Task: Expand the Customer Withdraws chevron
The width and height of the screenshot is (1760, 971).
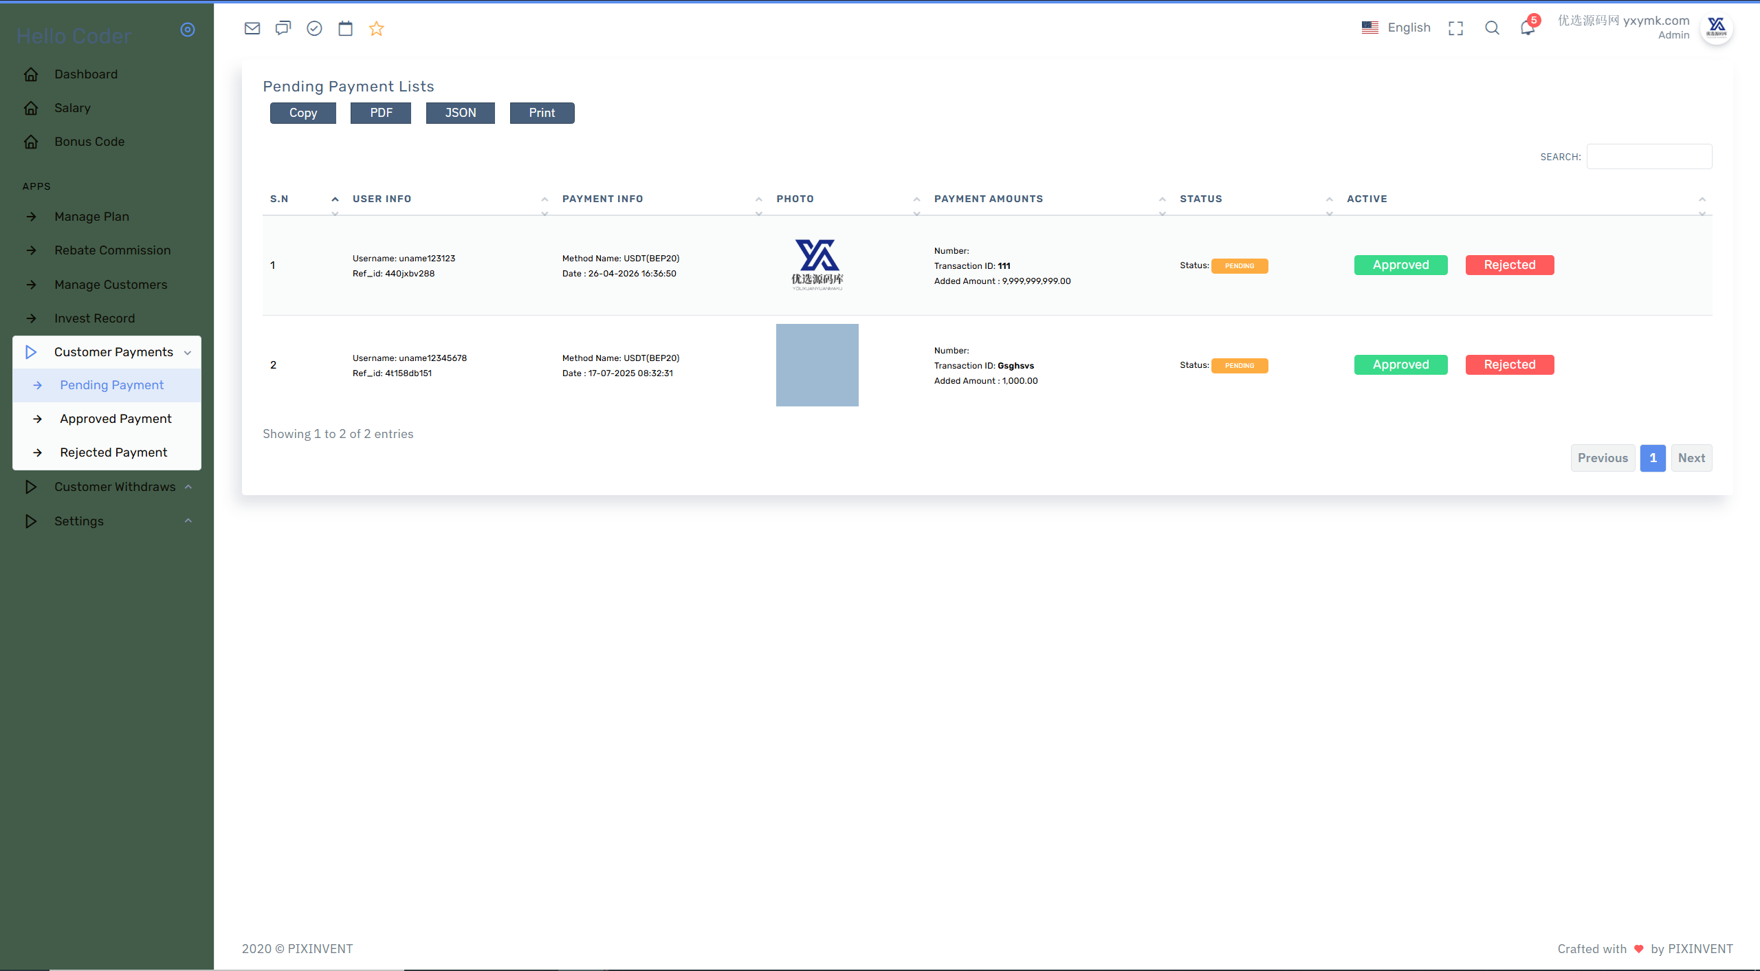Action: click(x=188, y=487)
